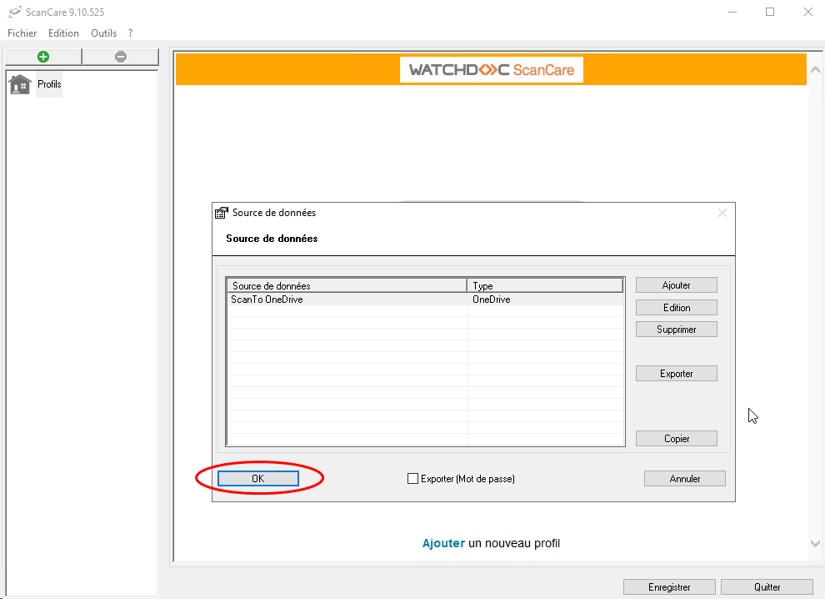This screenshot has width=825, height=599.
Task: Click the Annuler button
Action: point(684,478)
